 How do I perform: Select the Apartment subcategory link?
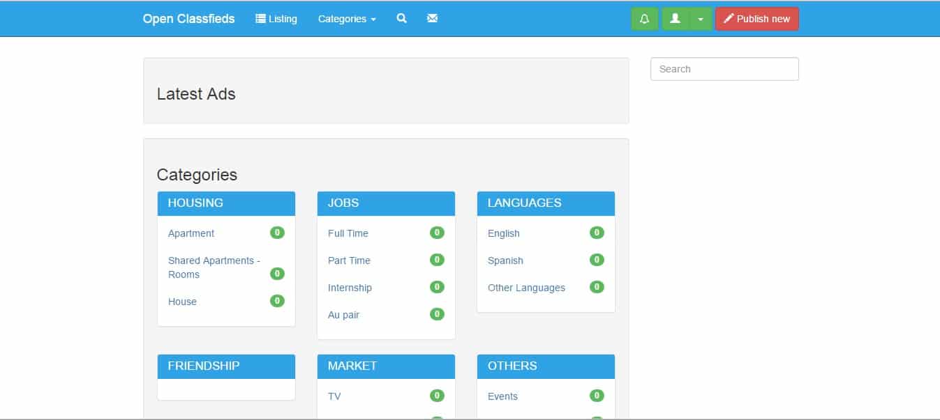(x=191, y=233)
